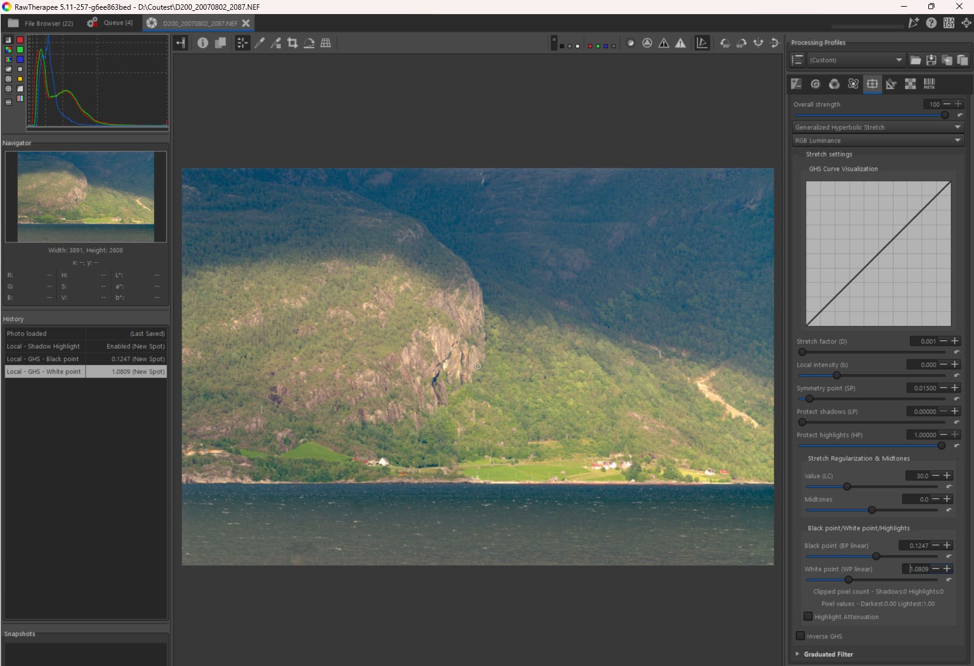Flip the image horizontally with the toolbar icon

[x=758, y=43]
